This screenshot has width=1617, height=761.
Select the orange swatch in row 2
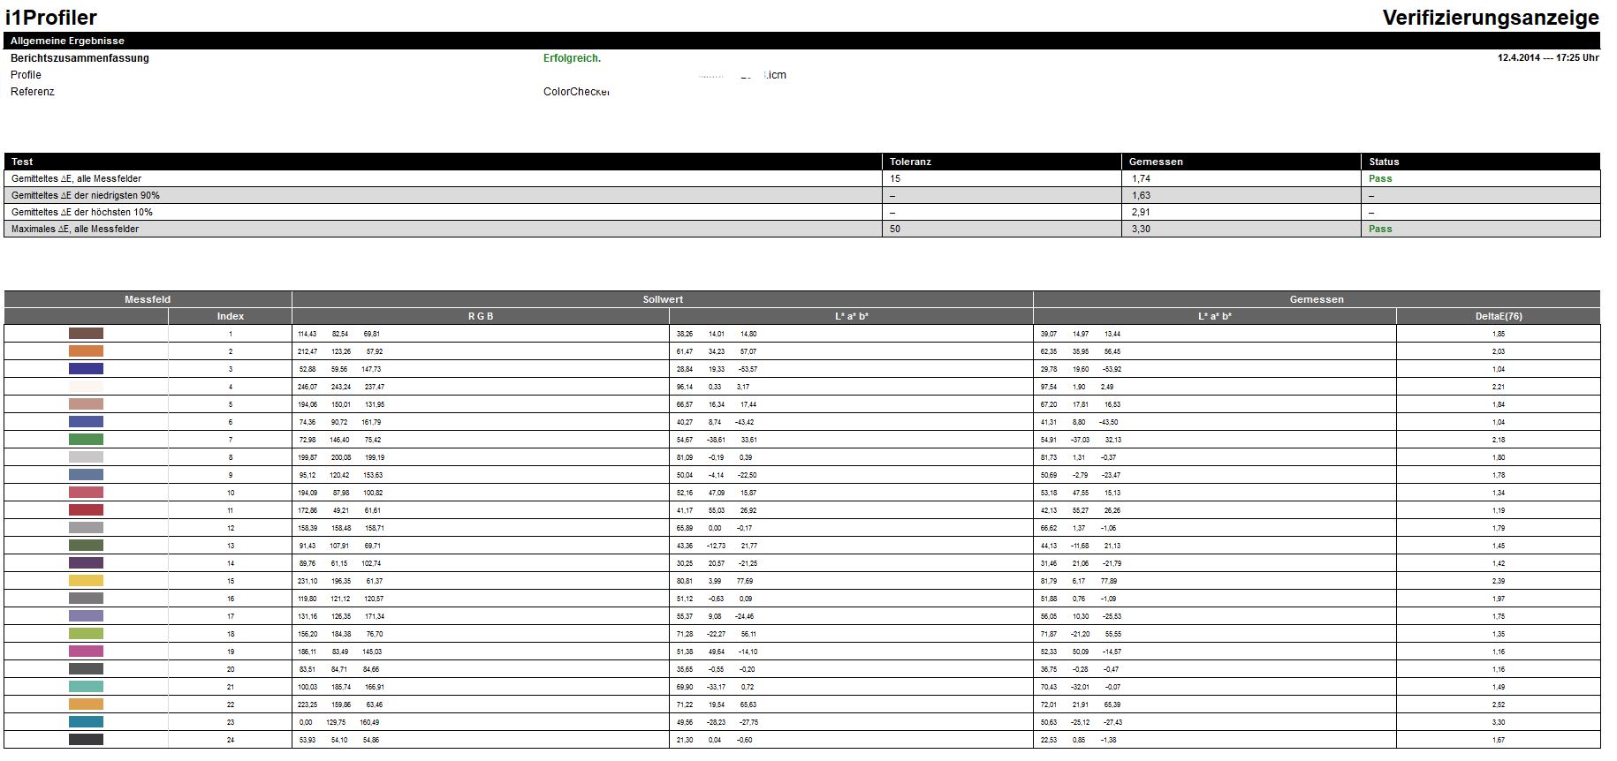point(86,351)
